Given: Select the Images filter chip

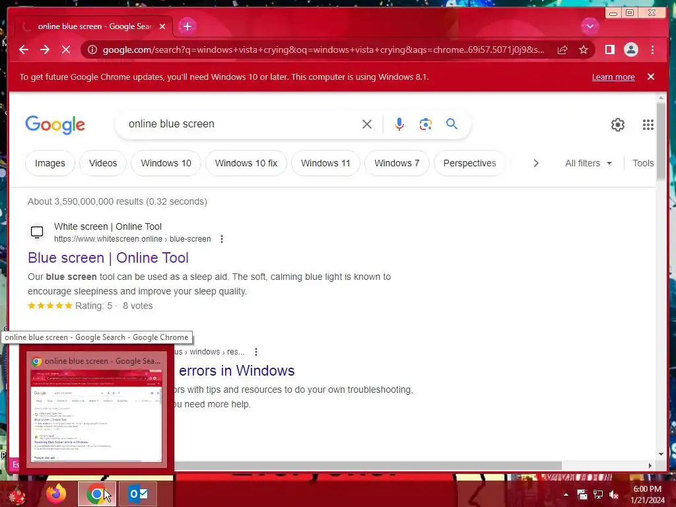Looking at the screenshot, I should [x=50, y=164].
